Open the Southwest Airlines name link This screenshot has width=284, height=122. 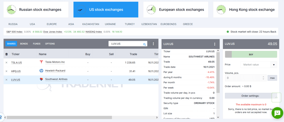pyautogui.click(x=56, y=79)
